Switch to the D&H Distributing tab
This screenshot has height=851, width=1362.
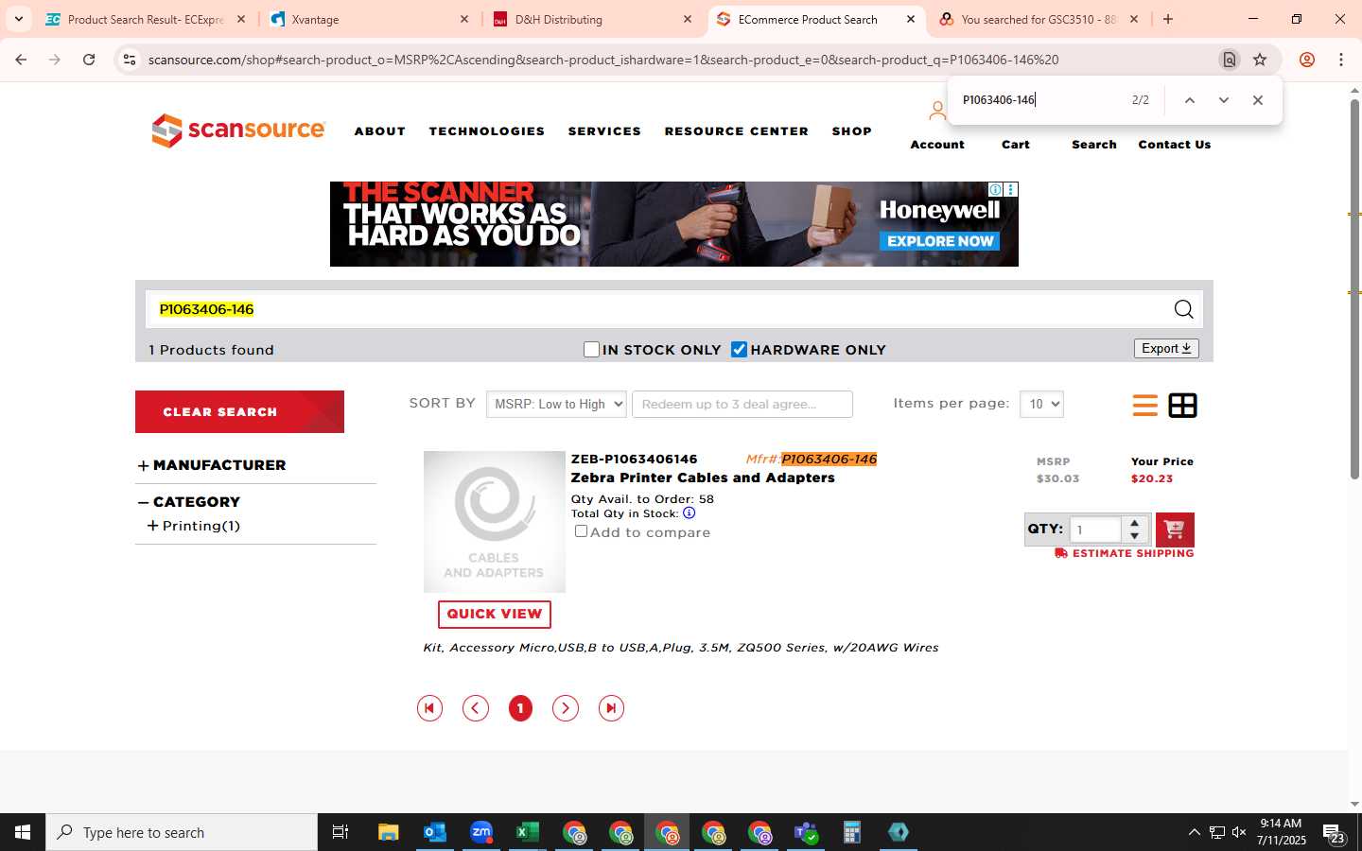click(x=593, y=19)
